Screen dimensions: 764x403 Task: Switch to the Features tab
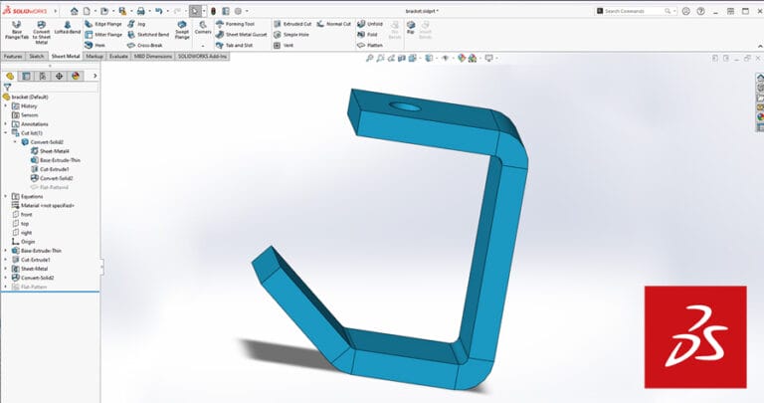(13, 57)
